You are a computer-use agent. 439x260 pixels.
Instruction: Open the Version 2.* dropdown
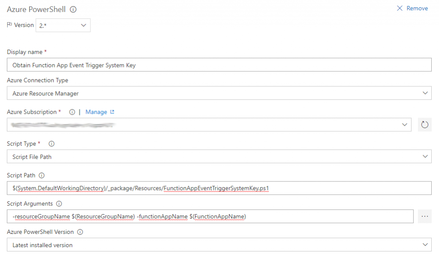(x=63, y=25)
